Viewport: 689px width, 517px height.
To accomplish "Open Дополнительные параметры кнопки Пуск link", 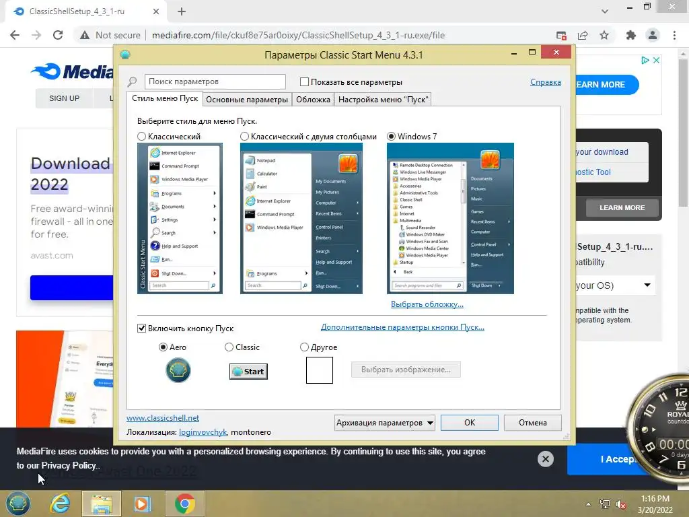I will pos(402,327).
